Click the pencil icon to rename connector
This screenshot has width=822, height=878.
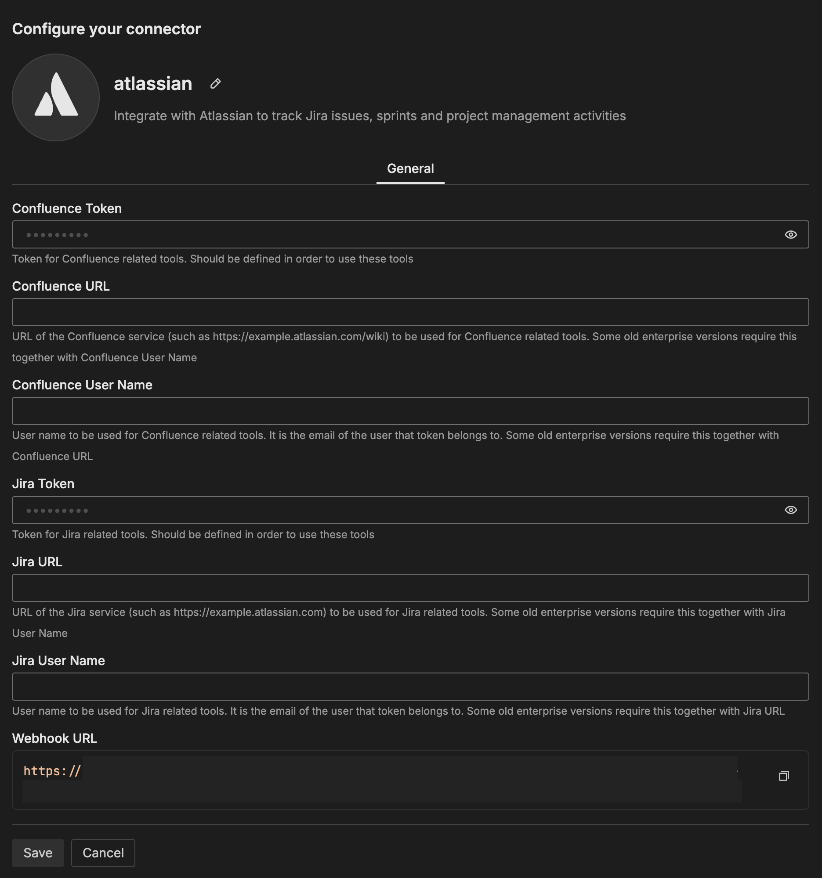(215, 83)
